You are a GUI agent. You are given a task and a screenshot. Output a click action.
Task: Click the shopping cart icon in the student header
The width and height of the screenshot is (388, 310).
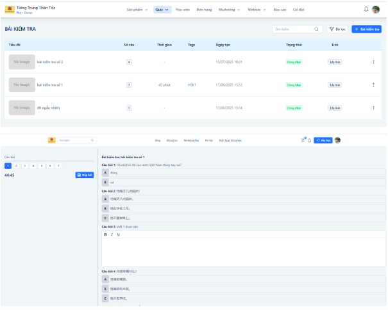coord(303,140)
